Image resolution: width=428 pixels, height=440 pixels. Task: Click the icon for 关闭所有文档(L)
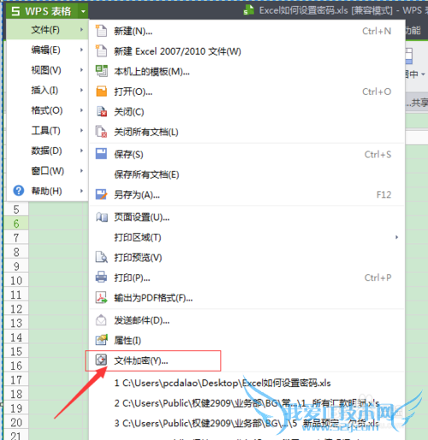[x=101, y=132]
